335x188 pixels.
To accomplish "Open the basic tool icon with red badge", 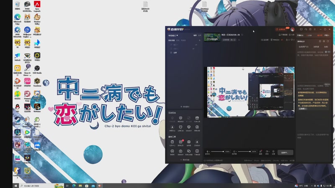I will pyautogui.click(x=180, y=143).
